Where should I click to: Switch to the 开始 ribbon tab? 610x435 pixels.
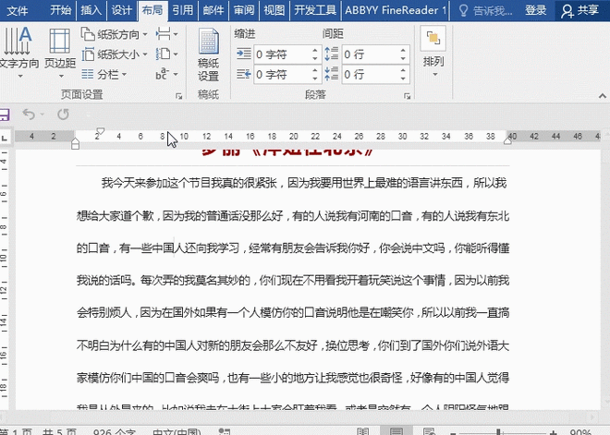(x=60, y=10)
